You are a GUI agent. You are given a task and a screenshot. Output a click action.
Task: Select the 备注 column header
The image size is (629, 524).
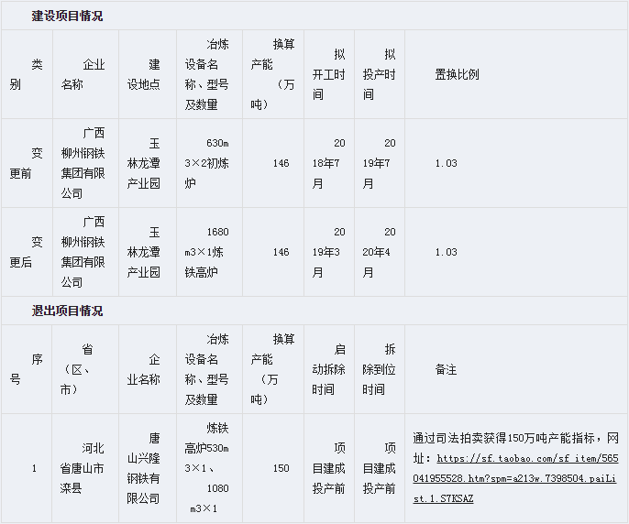446,369
